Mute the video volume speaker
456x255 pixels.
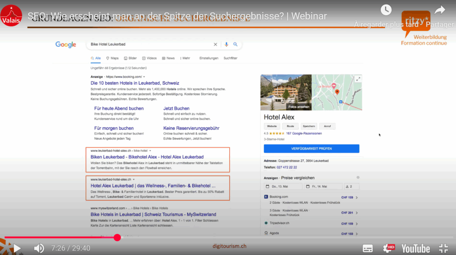point(39,248)
